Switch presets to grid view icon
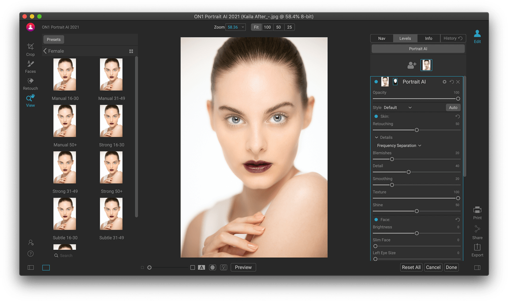Screen dimensions: 508x301 131,51
